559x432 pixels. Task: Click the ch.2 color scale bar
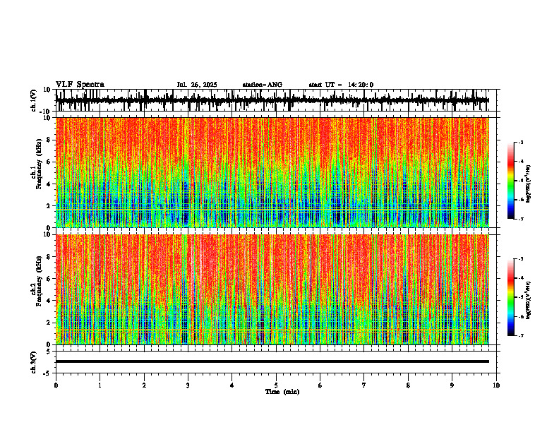(510, 297)
